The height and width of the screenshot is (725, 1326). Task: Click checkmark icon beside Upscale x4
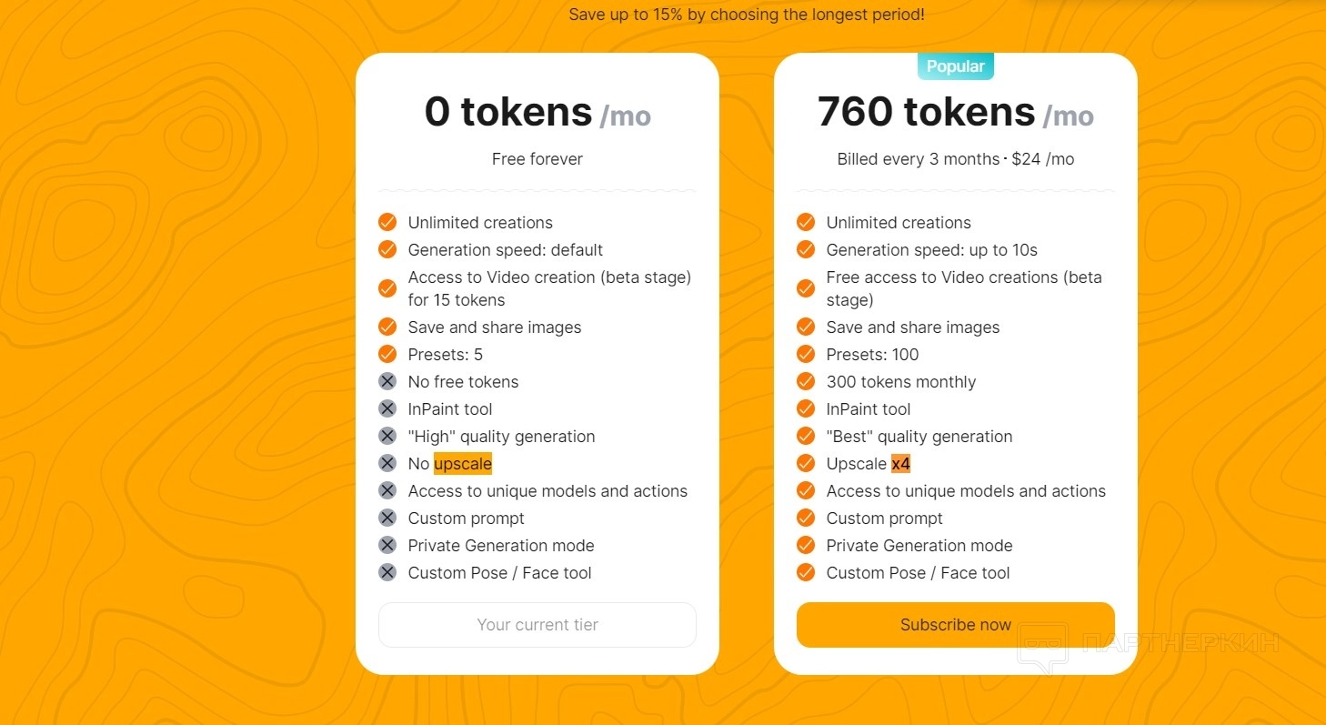click(806, 463)
